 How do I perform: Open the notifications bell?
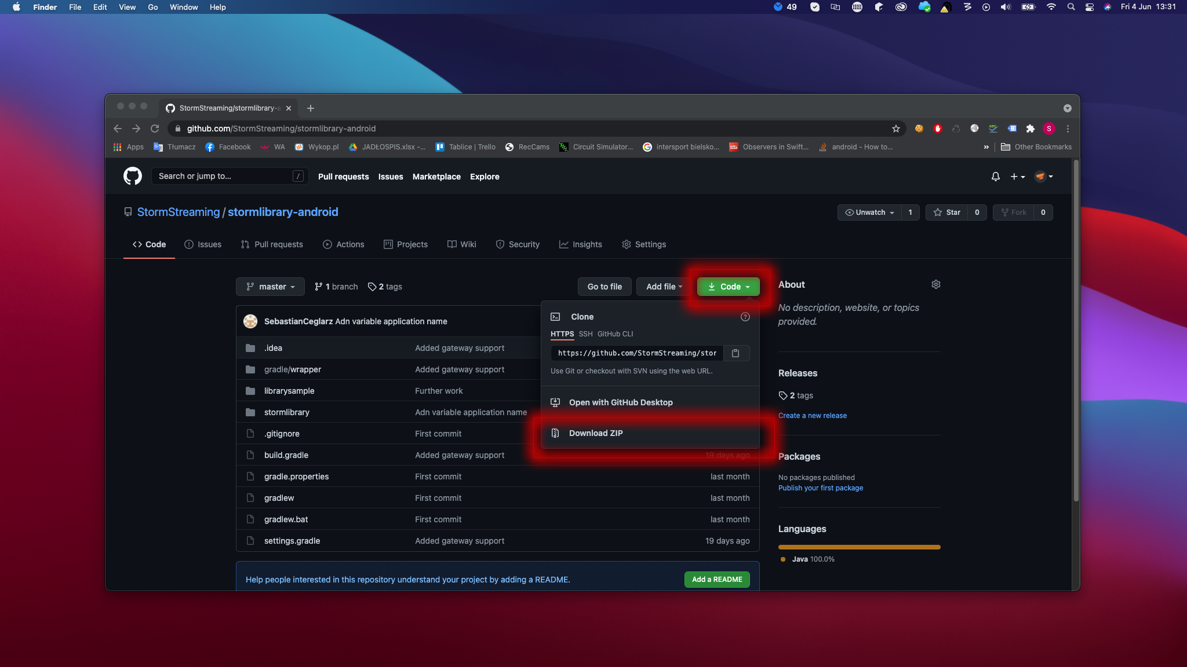coord(995,177)
